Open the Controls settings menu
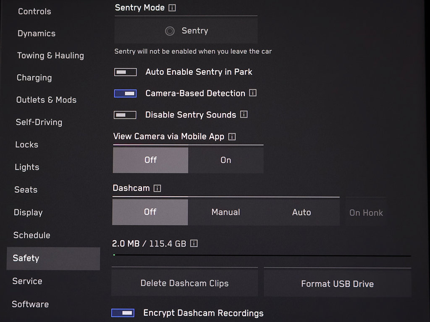The height and width of the screenshot is (322, 430). [34, 11]
